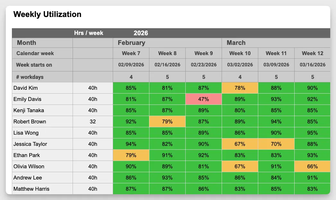Click Robert Brown's orange 79% cell

[167, 121]
